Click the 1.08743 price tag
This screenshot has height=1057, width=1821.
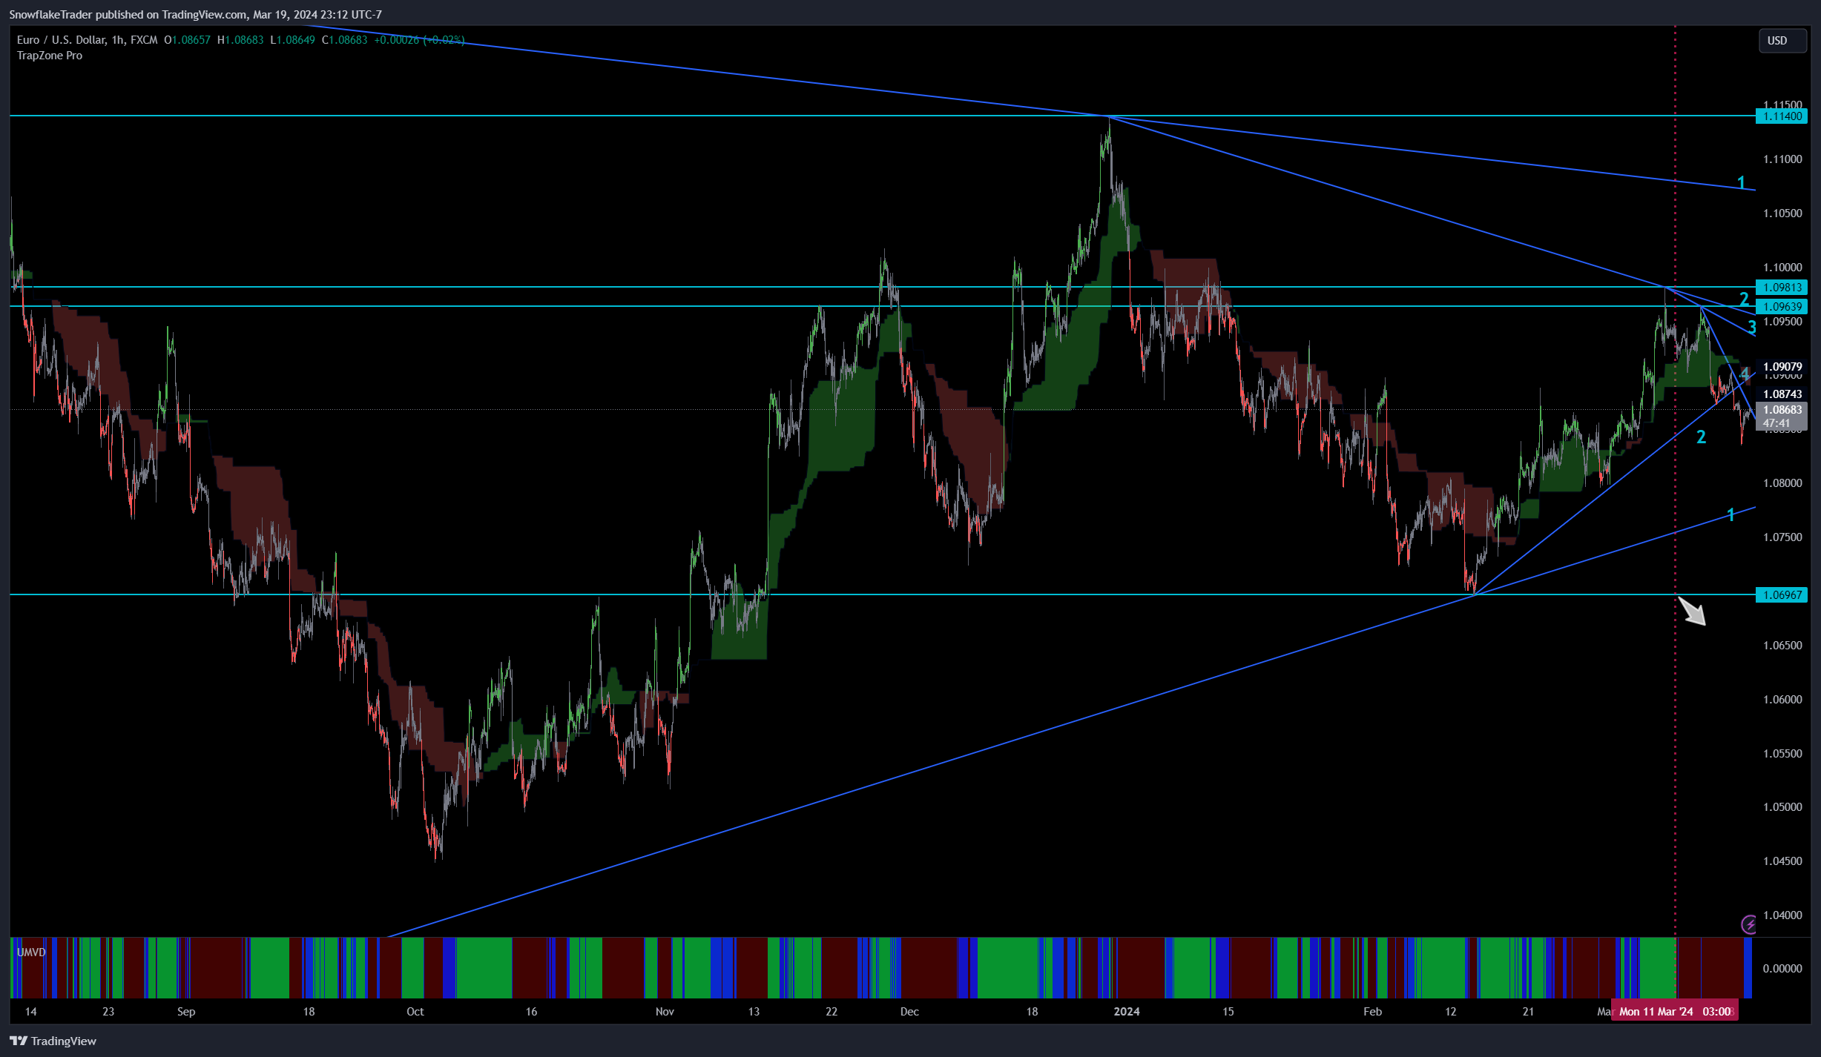(x=1782, y=394)
